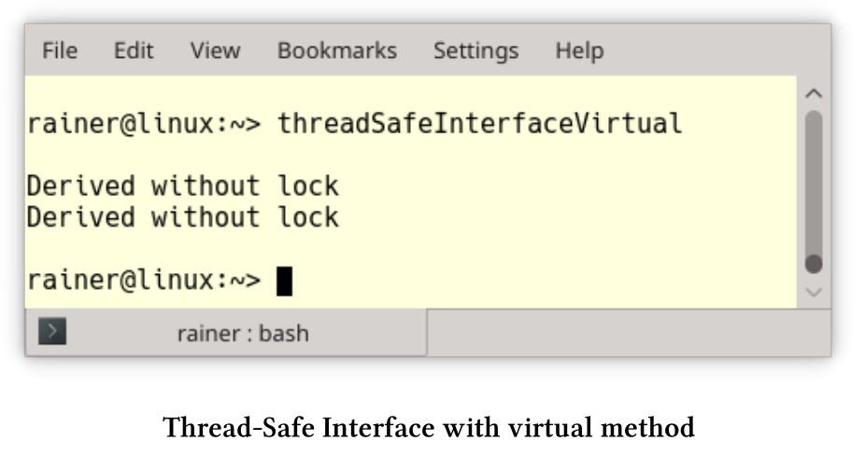The width and height of the screenshot is (865, 454).
Task: Click the top rainer@linux prompt
Action: click(x=144, y=124)
